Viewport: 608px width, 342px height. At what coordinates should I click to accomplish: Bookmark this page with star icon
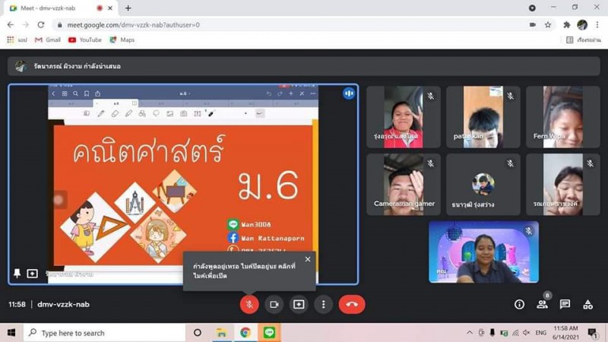[x=548, y=24]
